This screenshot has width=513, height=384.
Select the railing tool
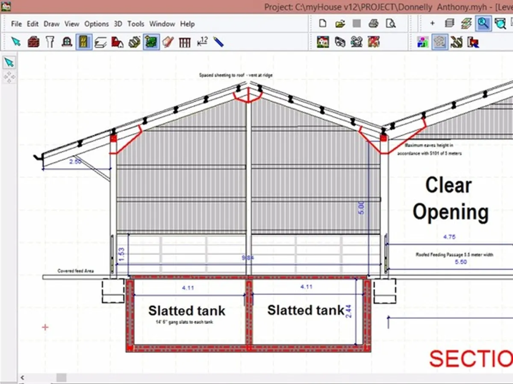point(184,41)
